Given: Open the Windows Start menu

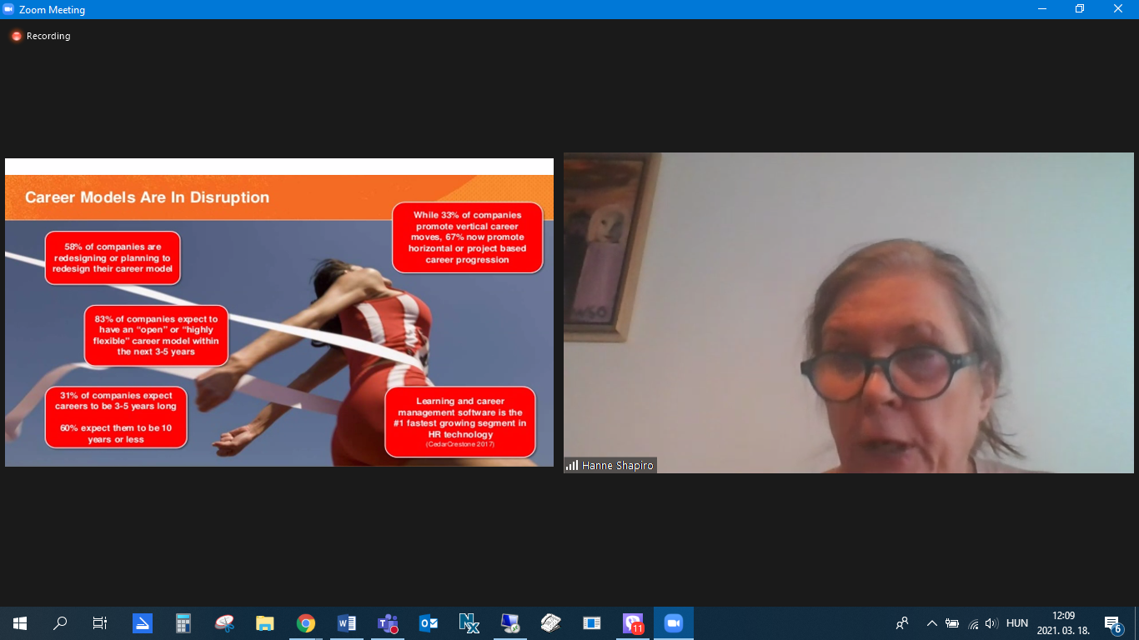Looking at the screenshot, I should click(x=20, y=623).
